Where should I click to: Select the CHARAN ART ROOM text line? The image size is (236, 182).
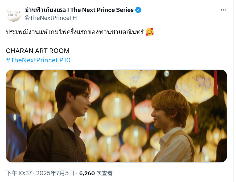point(38,51)
